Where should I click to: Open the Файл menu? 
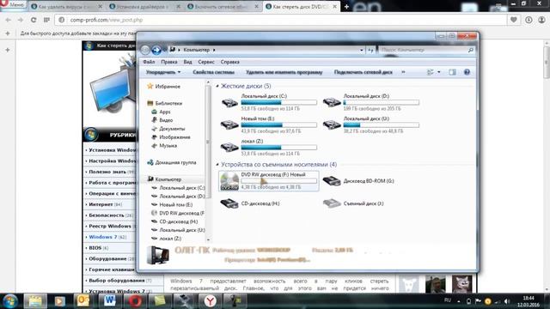[x=149, y=62]
